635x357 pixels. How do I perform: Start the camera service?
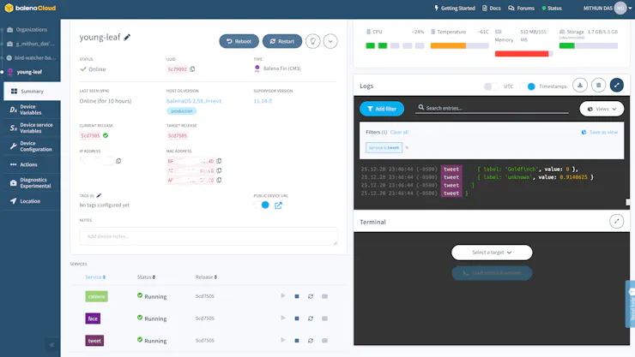(283, 296)
